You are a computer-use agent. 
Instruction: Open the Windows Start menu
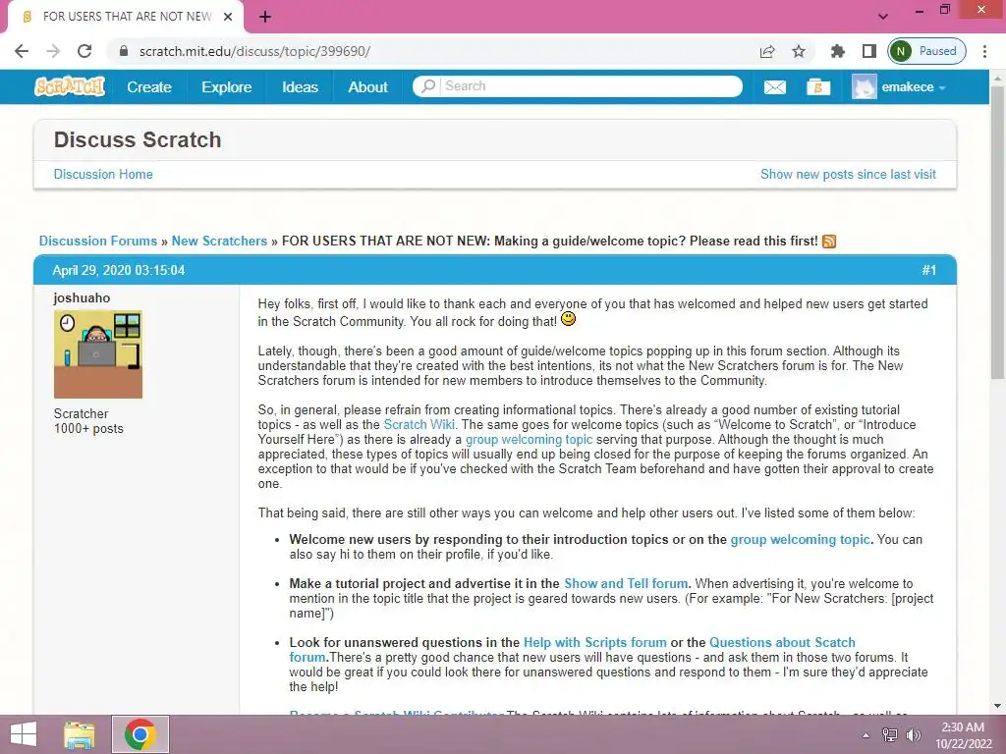24,734
